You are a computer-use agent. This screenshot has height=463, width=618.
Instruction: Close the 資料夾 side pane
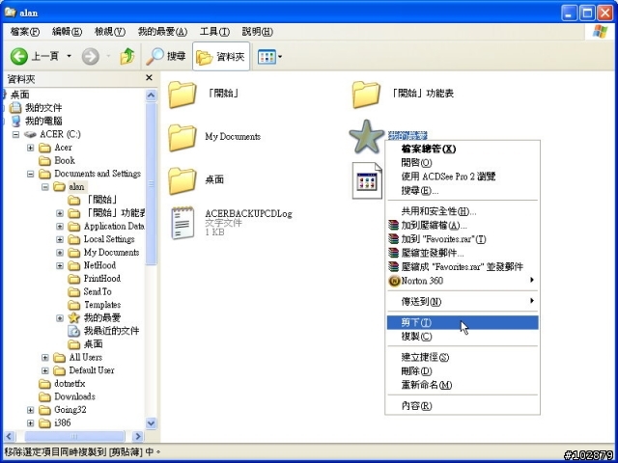[149, 78]
